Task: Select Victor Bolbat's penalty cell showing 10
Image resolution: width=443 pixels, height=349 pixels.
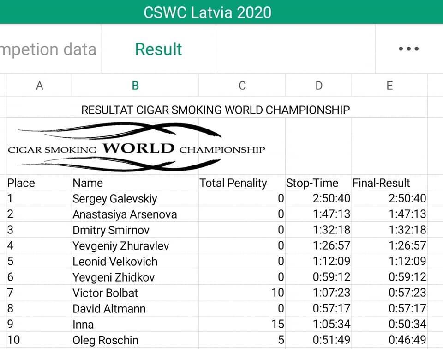Action: [x=242, y=293]
